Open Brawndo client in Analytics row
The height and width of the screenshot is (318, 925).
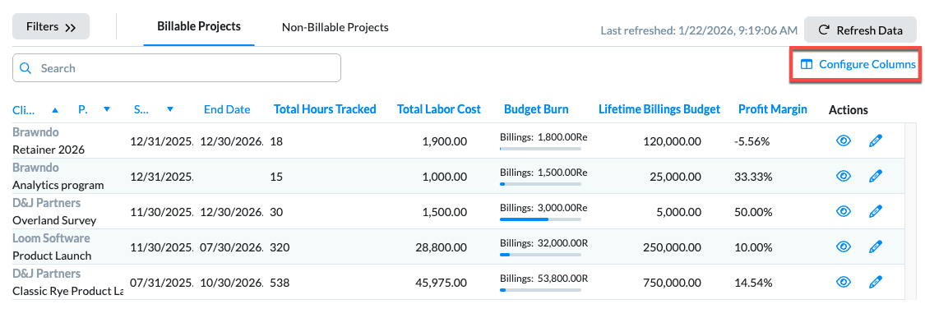35,168
